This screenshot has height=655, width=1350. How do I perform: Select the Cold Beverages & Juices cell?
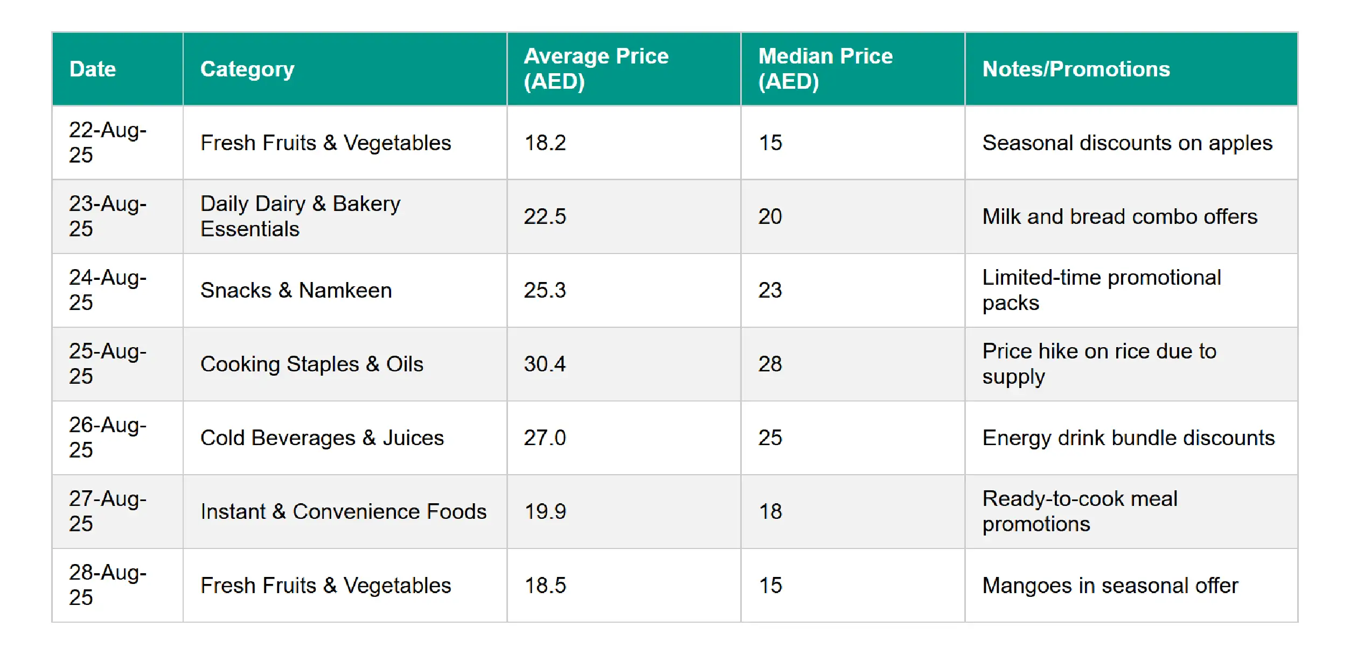pyautogui.click(x=322, y=438)
